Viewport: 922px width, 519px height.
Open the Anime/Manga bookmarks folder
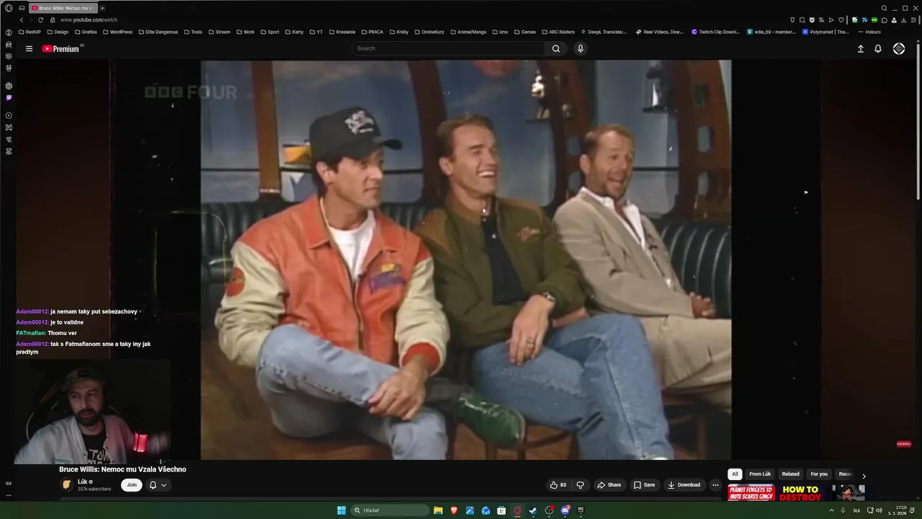(467, 32)
